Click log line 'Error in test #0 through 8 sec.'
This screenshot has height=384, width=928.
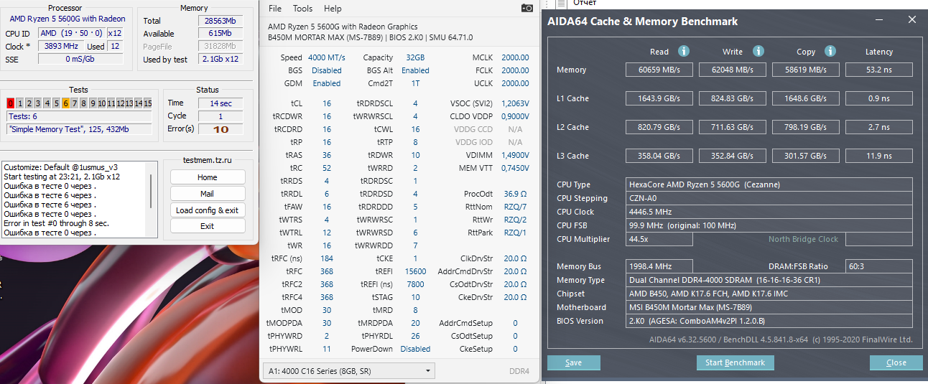pyautogui.click(x=56, y=223)
